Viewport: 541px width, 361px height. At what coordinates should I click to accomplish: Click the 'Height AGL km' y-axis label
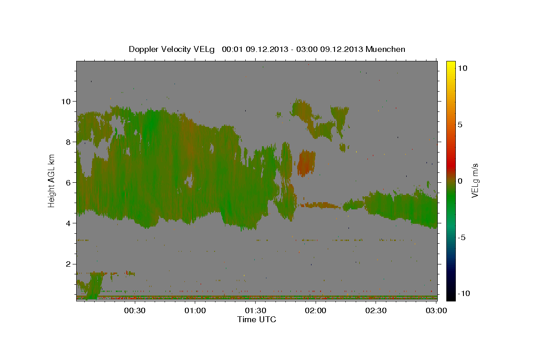(52, 180)
